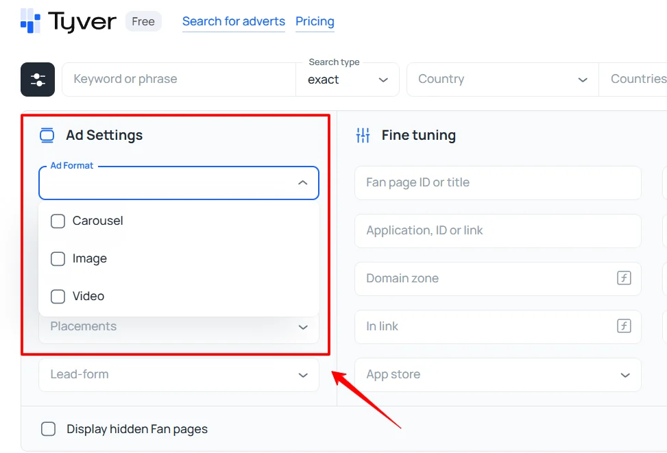Screen dimensions: 667x453
Task: Check Display hidden Fan pages
Action: click(x=48, y=428)
